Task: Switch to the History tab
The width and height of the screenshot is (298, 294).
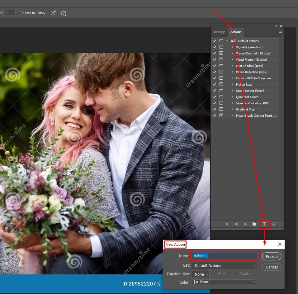Action: coord(219,32)
